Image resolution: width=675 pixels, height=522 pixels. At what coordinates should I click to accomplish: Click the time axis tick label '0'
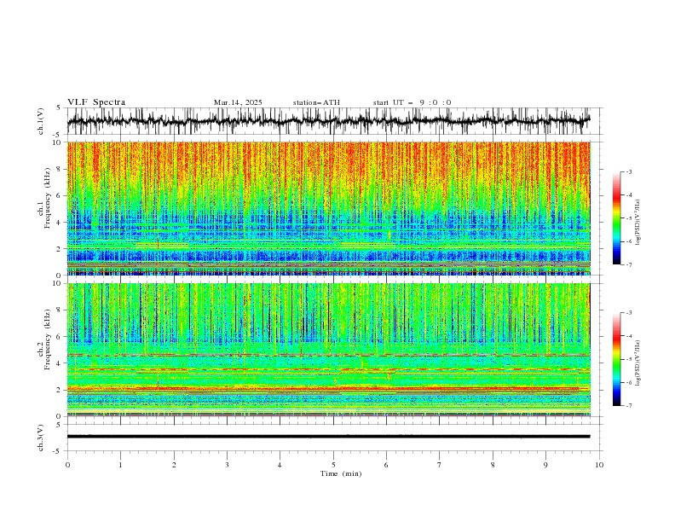tap(67, 465)
